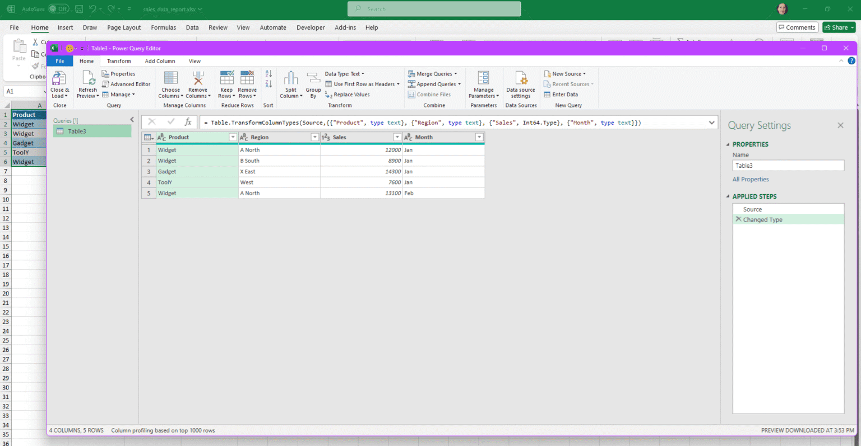Click the Manage Parameters icon
The height and width of the screenshot is (446, 861).
483,84
